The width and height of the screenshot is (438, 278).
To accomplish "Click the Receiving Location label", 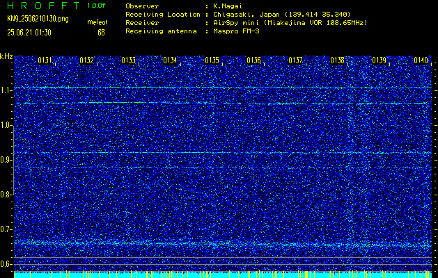I will 163,14.
